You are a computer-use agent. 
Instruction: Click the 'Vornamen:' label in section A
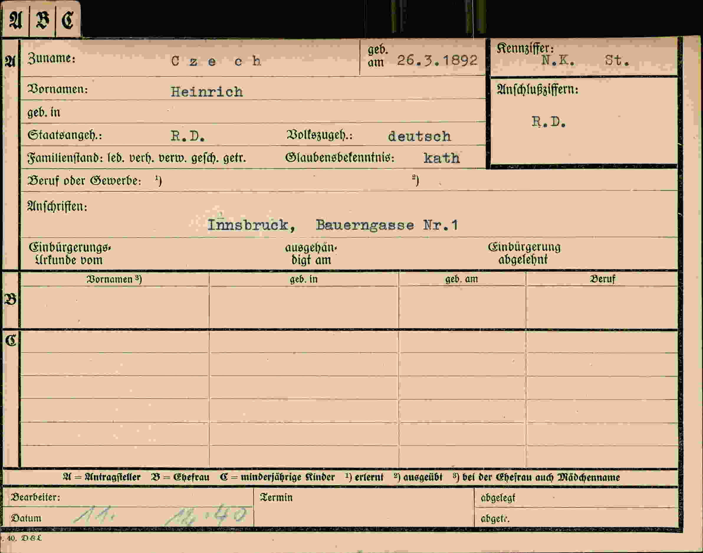click(58, 89)
